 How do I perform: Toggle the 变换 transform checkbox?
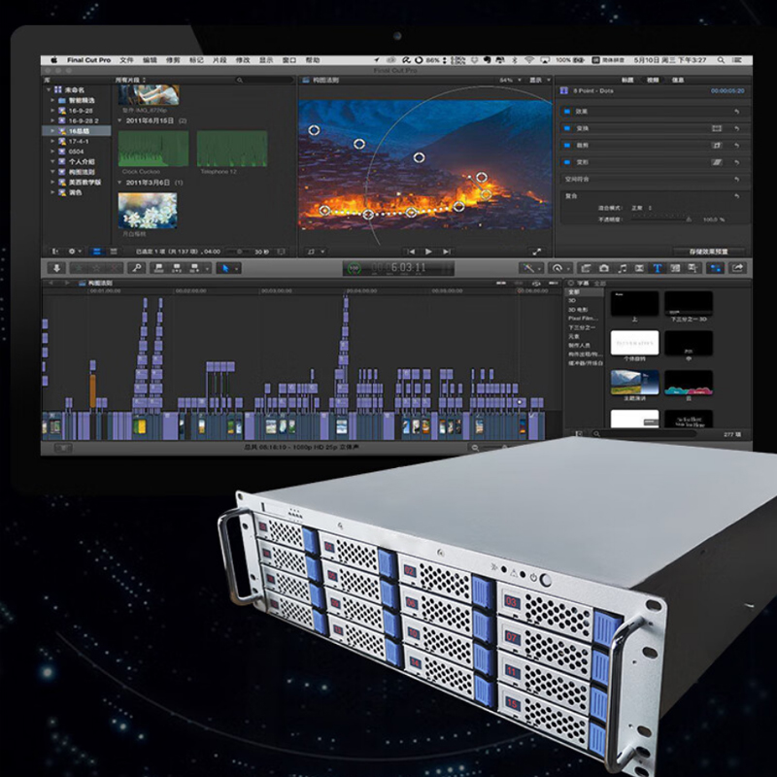coord(566,128)
